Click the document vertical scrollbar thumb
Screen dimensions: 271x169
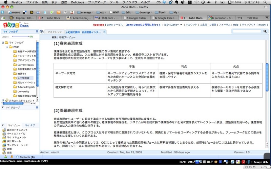[267, 77]
